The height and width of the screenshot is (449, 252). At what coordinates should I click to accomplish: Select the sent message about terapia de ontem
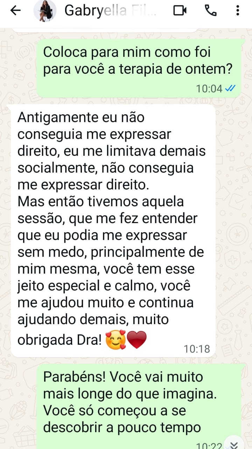pos(139,68)
